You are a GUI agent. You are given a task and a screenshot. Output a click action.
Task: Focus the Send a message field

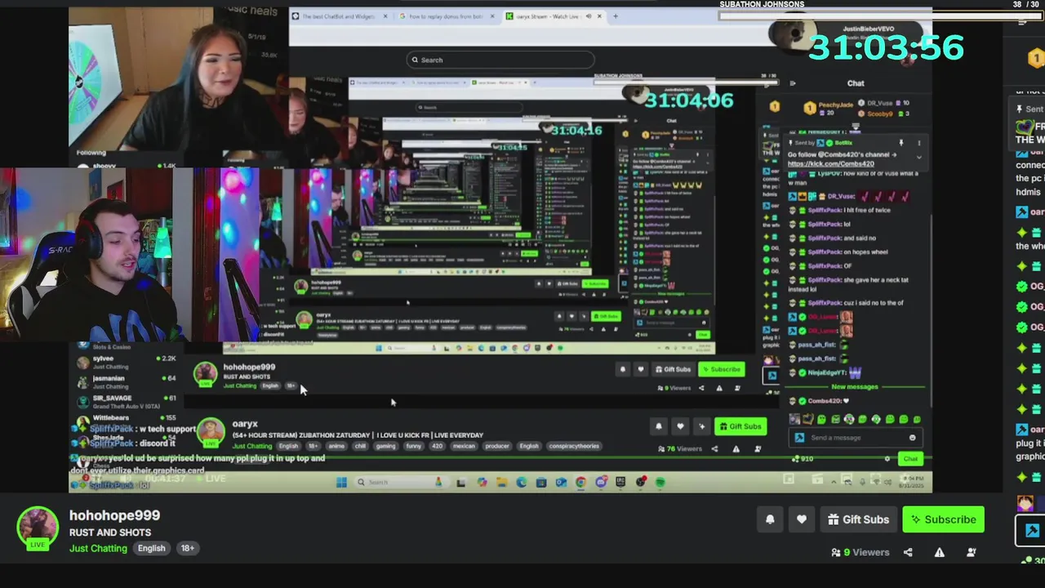pos(855,438)
